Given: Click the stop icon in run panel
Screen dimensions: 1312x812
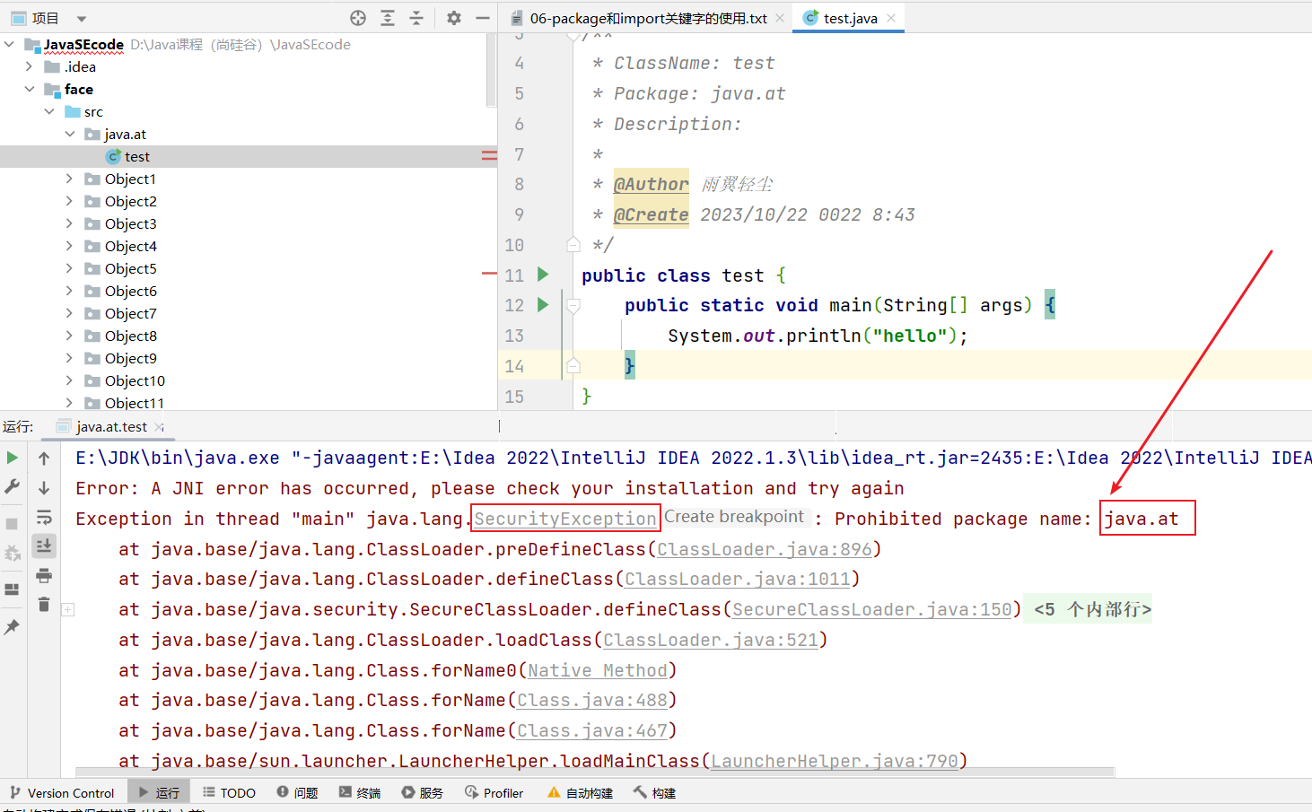Looking at the screenshot, I should (x=13, y=524).
